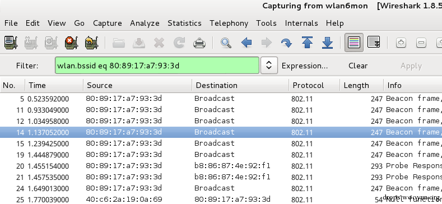
Task: Find a packet with magnifier icon
Action: [226, 43]
